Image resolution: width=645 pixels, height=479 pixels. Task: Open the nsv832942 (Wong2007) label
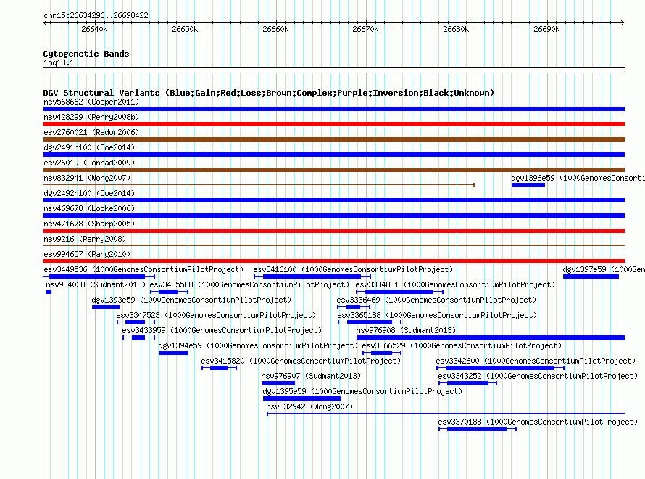[x=309, y=406]
